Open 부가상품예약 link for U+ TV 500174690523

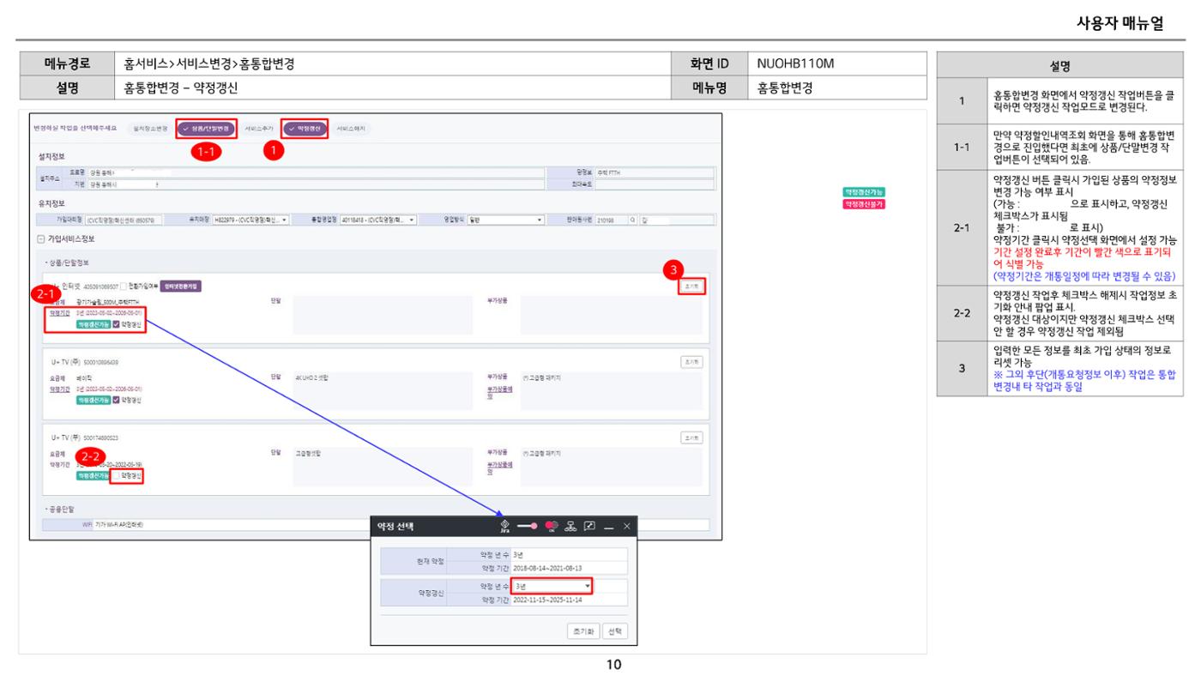499,466
